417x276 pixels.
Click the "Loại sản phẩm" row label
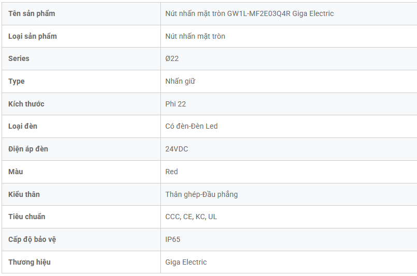click(x=33, y=36)
